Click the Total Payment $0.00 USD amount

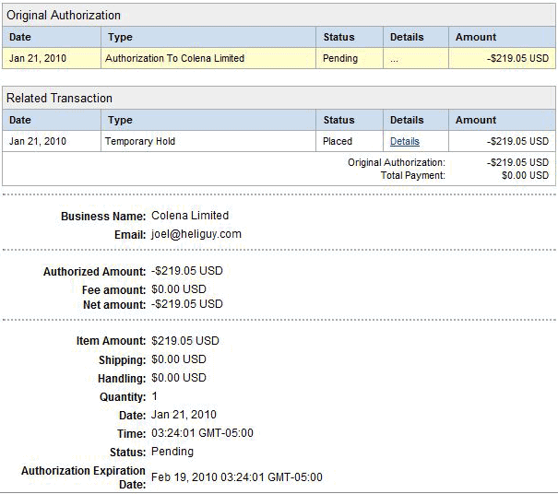point(519,175)
